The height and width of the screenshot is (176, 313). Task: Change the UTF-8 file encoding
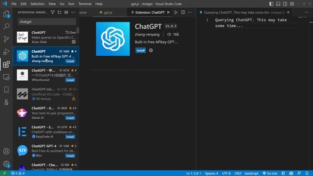click(226, 173)
